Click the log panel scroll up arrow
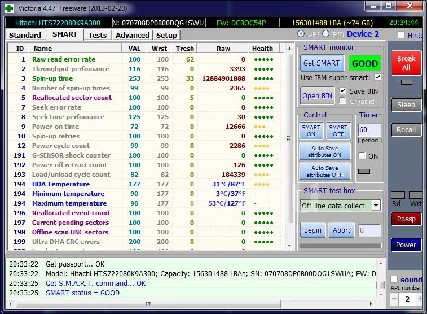Viewport: 427px width, 314px height. coord(380,263)
